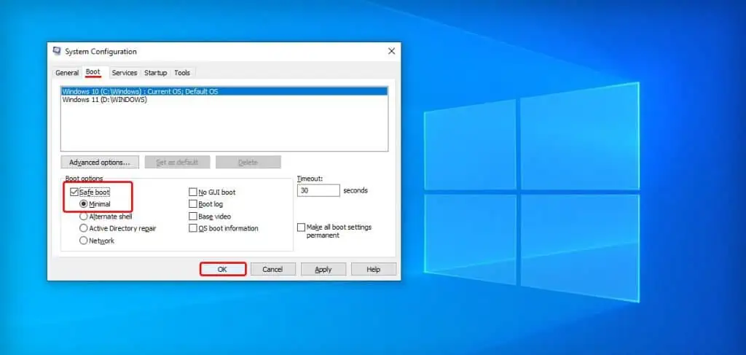Image resolution: width=746 pixels, height=355 pixels.
Task: Switch to the General tab
Action: point(67,73)
